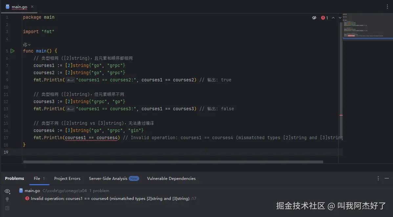The width and height of the screenshot is (393, 217).
Task: Click the courses1 declaration line
Action: (79, 65)
